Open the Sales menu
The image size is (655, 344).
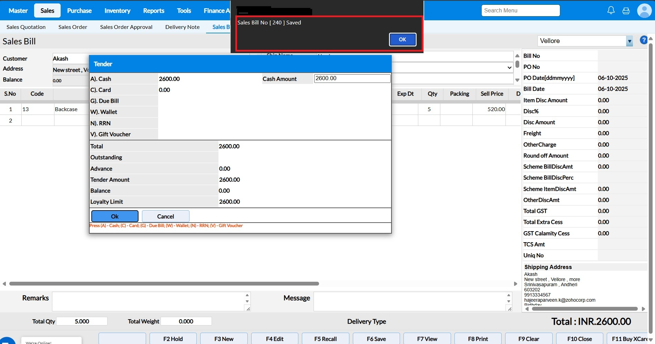[x=47, y=11]
